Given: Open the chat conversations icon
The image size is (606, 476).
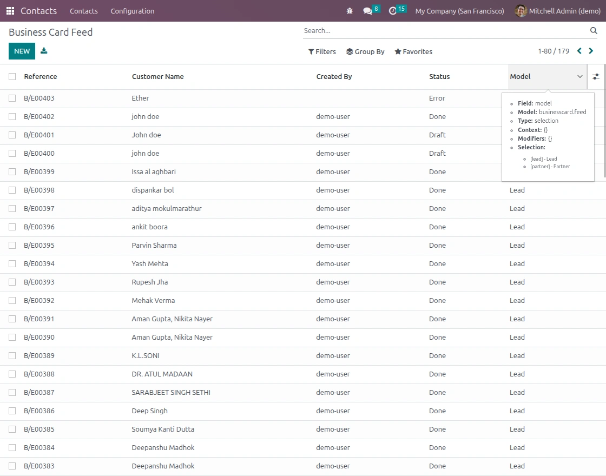Looking at the screenshot, I should 367,11.
